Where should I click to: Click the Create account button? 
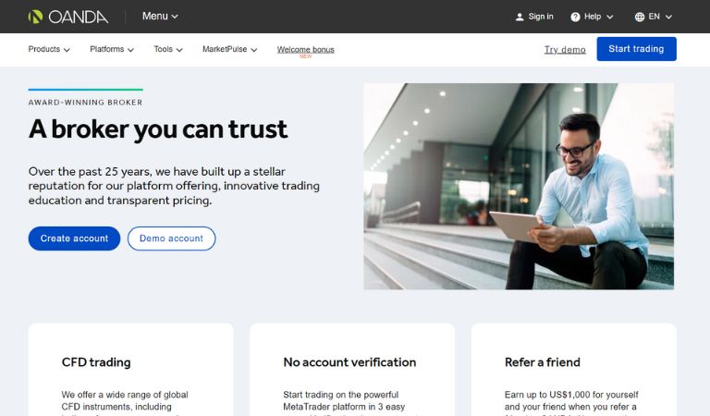click(x=74, y=239)
